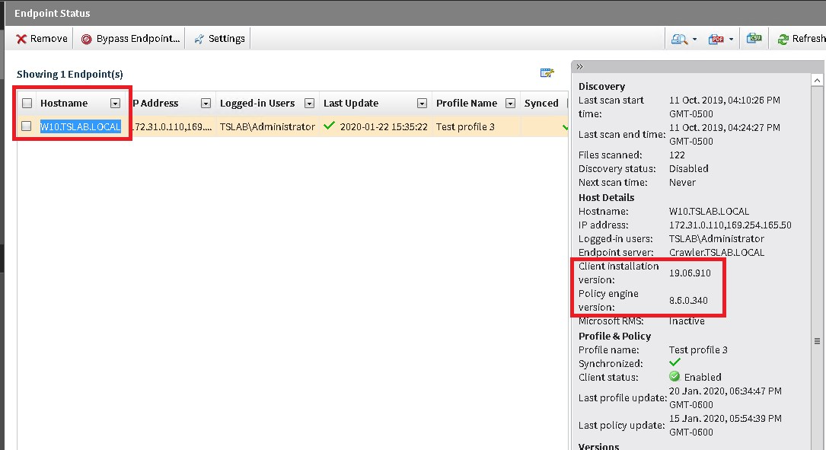This screenshot has height=450, width=826.
Task: Collapse the details panel with double-arrow
Action: coord(579,67)
